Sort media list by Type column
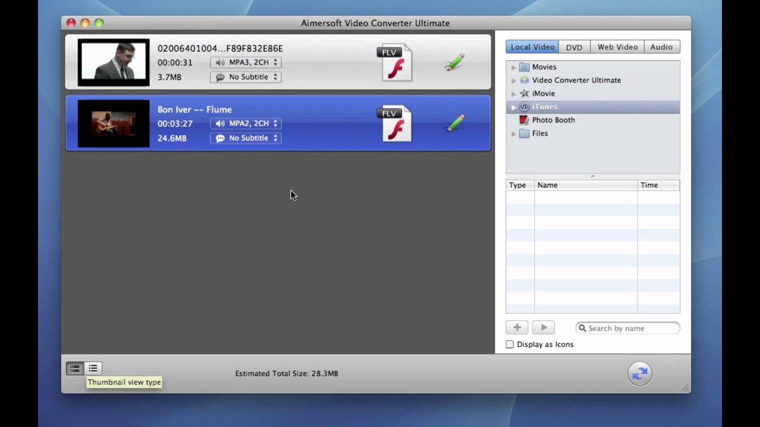The image size is (760, 427). 520,185
